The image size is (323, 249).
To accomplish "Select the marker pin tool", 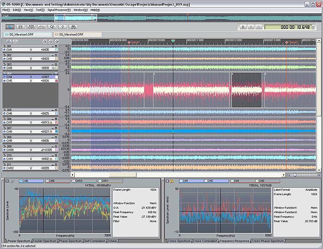I will [x=63, y=27].
